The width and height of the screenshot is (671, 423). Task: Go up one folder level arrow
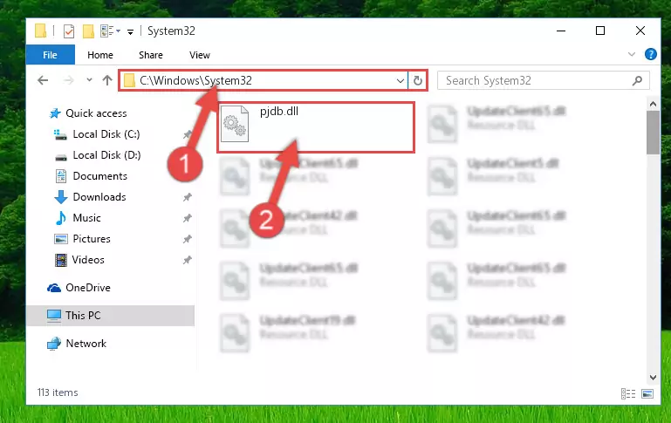click(107, 80)
